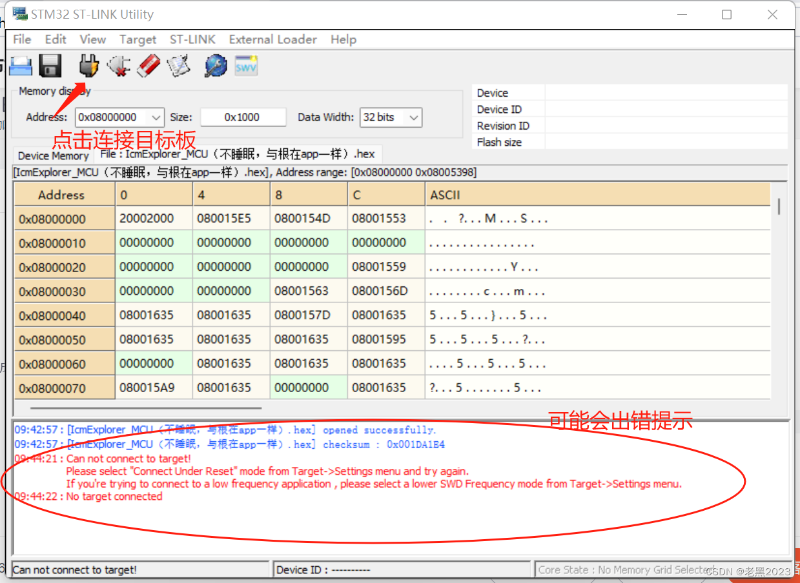Click the Program verify toolbar icon
Viewport: 800px width, 583px height.
tap(178, 65)
